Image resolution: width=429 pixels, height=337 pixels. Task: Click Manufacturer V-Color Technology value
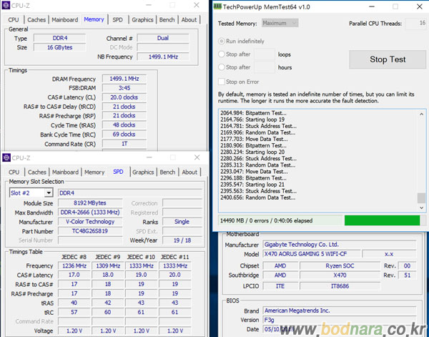tap(90, 222)
